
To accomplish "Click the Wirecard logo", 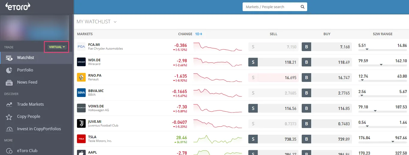I will (x=81, y=62).
